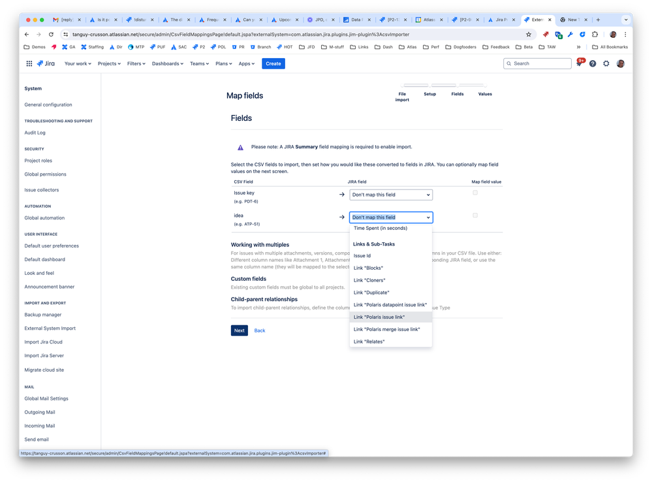
Task: Click the File import wizard step
Action: (x=402, y=97)
